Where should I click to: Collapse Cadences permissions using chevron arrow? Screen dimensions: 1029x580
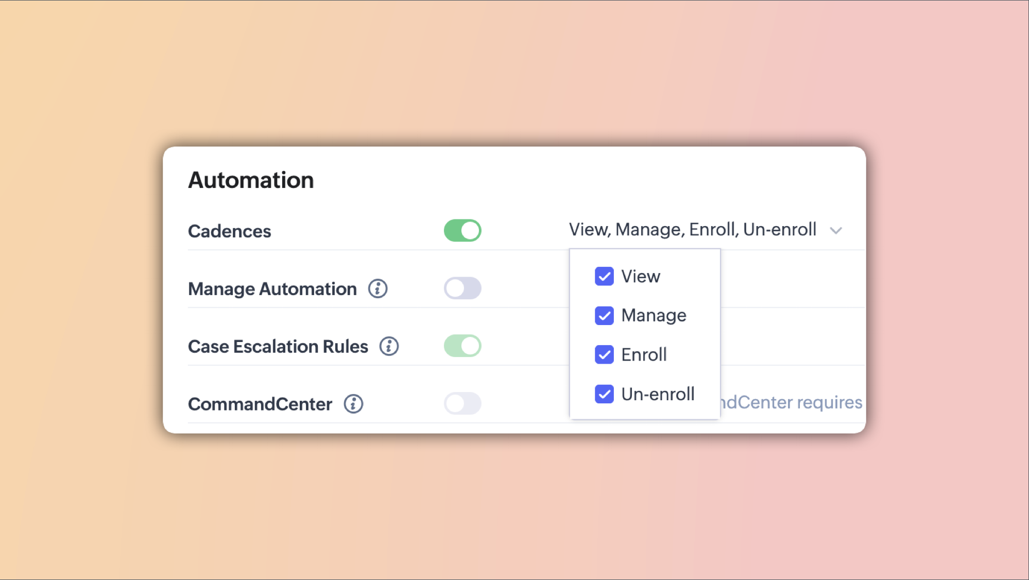[x=836, y=230]
